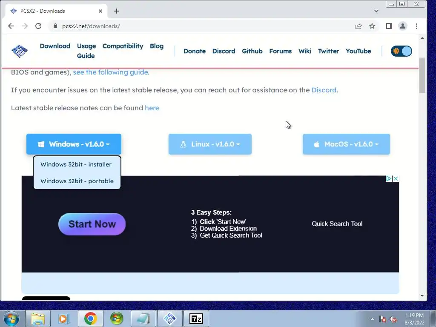
Task: Open the Action Center flag icon
Action: [x=383, y=319]
